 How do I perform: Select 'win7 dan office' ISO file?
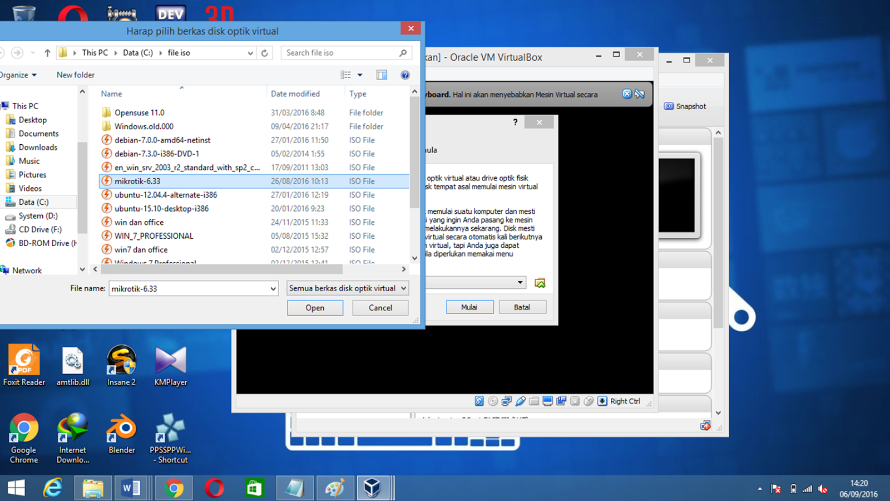254,250
